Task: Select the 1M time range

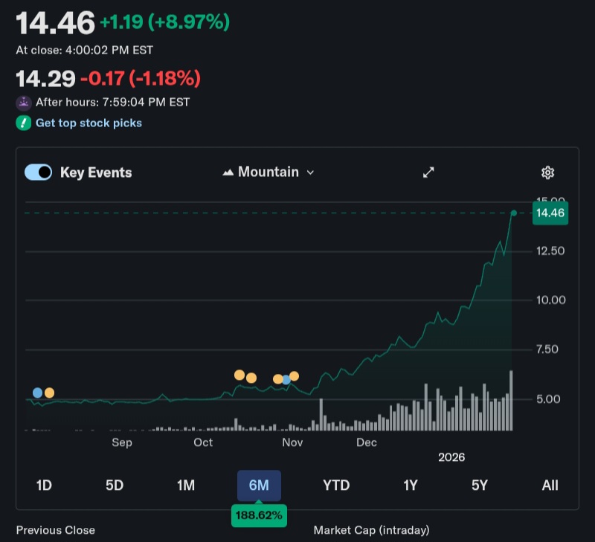Action: 186,485
